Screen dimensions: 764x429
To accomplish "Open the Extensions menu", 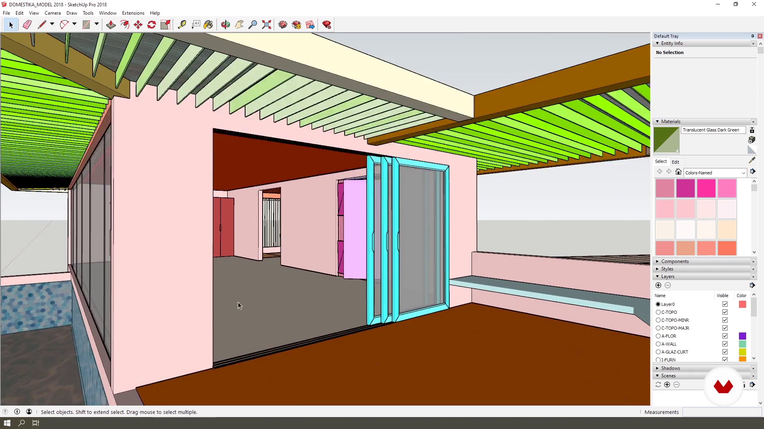I will tap(133, 13).
